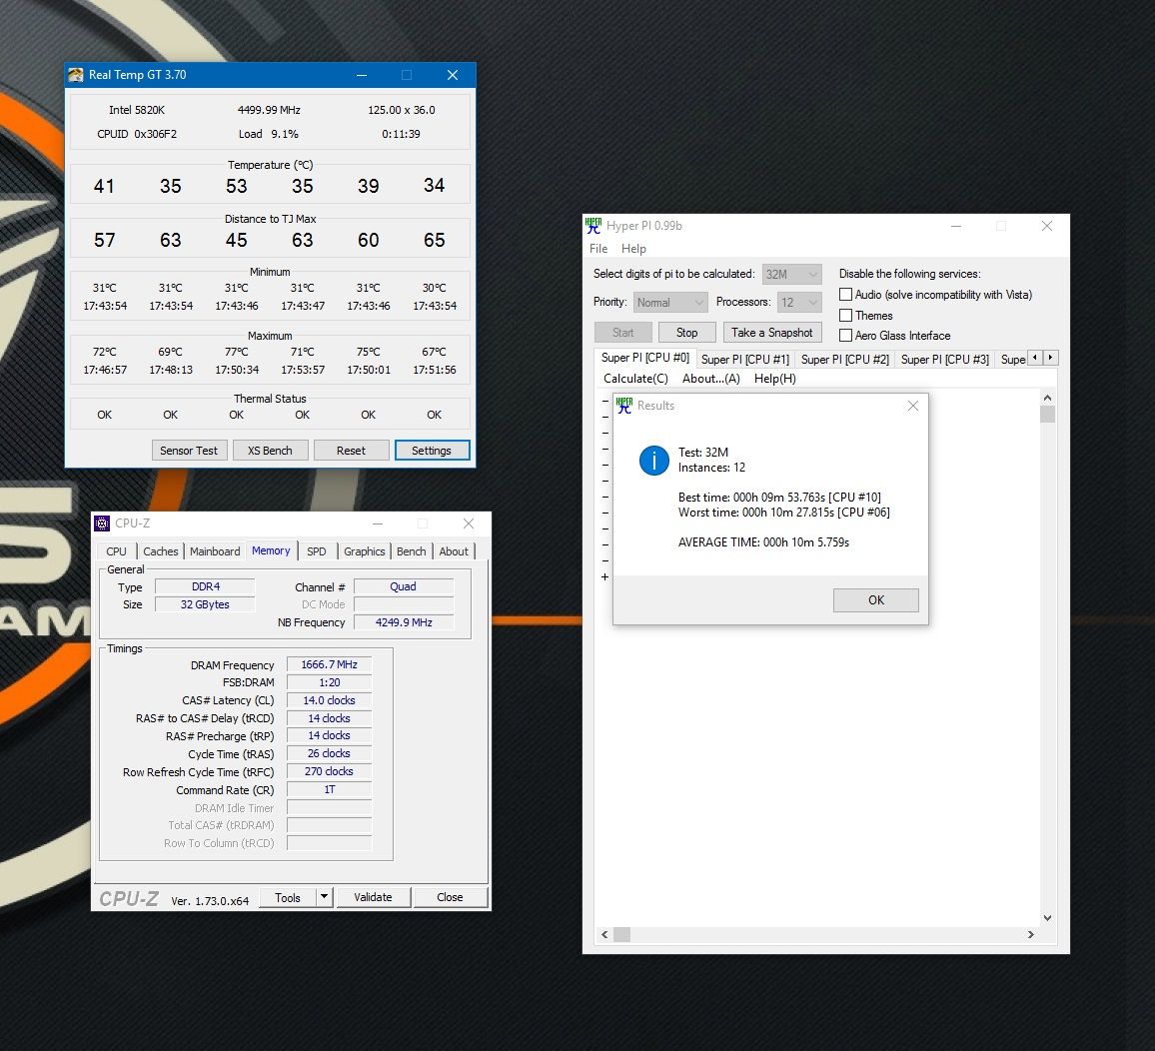The width and height of the screenshot is (1155, 1051).
Task: Click the Stop button in Hyper PI
Action: pyautogui.click(x=686, y=333)
